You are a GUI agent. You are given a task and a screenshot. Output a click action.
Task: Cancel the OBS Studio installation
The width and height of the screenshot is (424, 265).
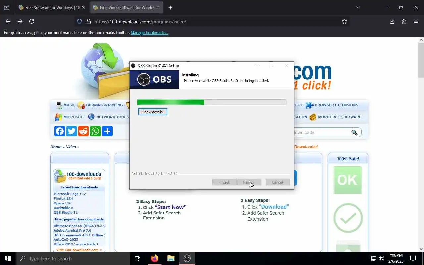tap(278, 182)
